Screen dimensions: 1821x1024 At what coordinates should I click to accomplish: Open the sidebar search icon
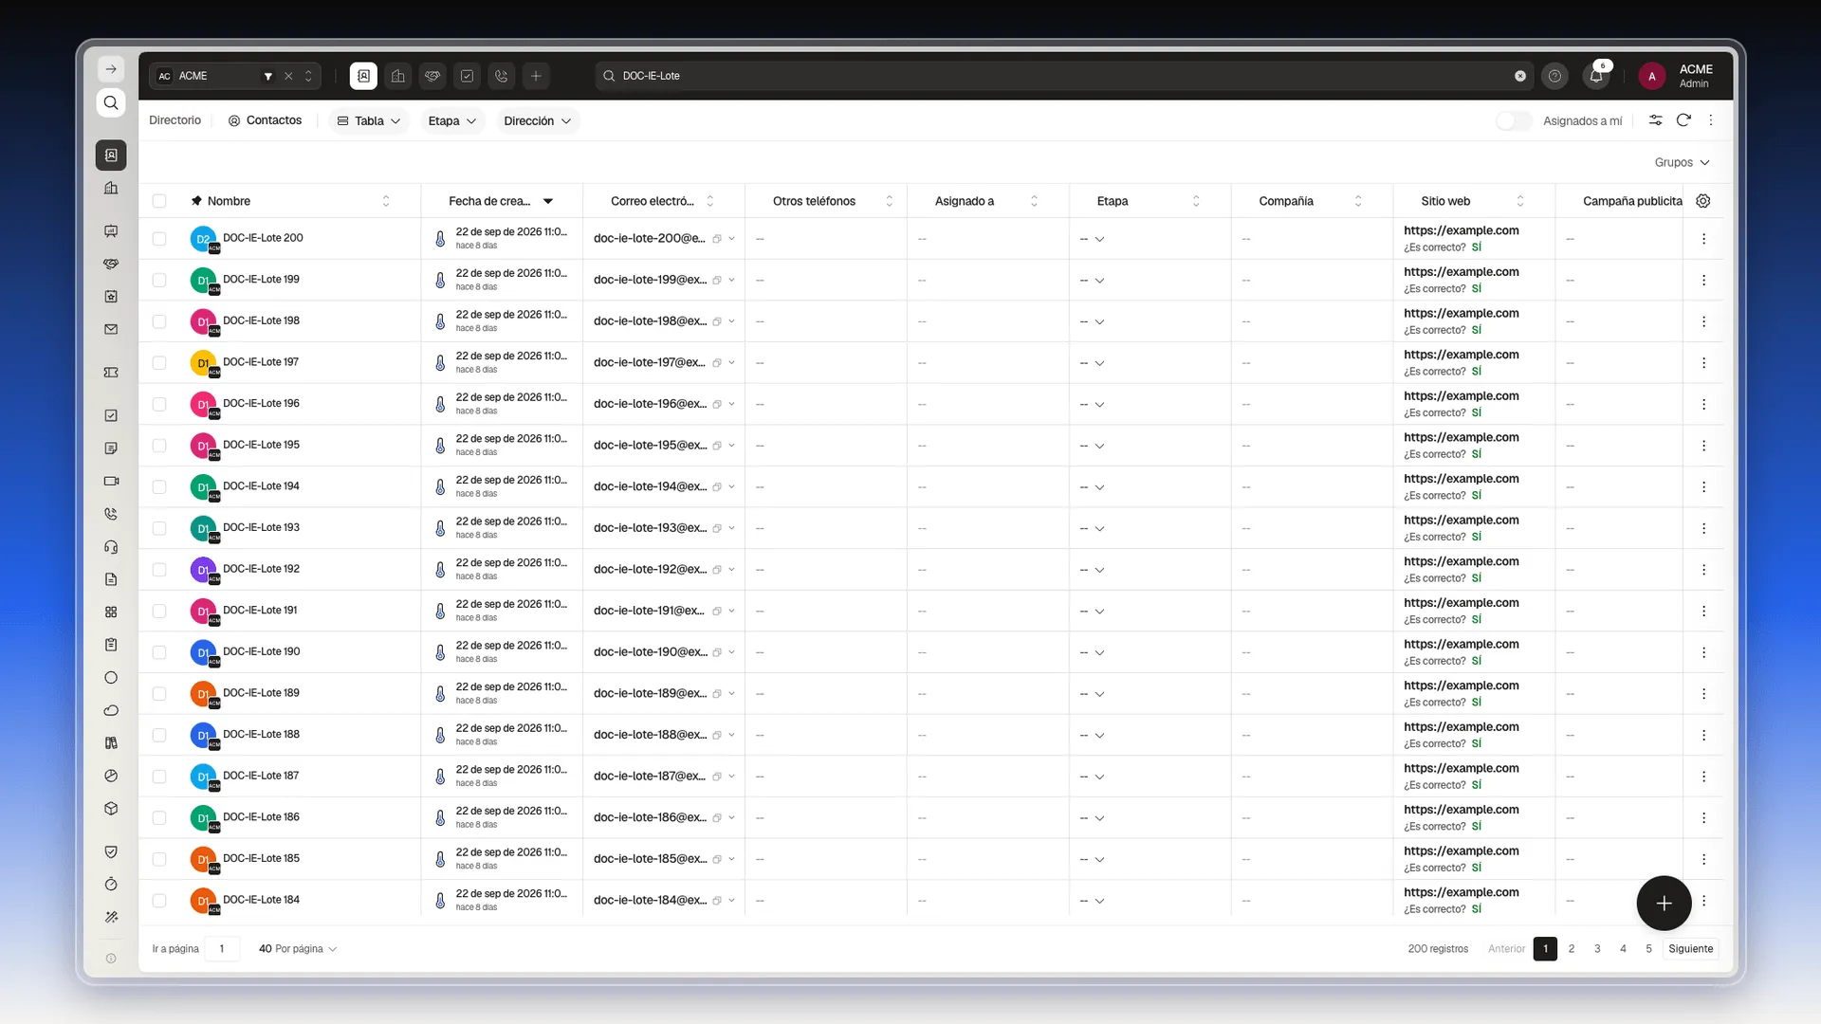111,102
